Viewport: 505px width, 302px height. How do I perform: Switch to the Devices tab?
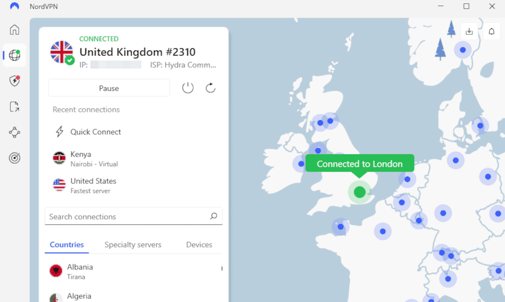click(x=199, y=245)
